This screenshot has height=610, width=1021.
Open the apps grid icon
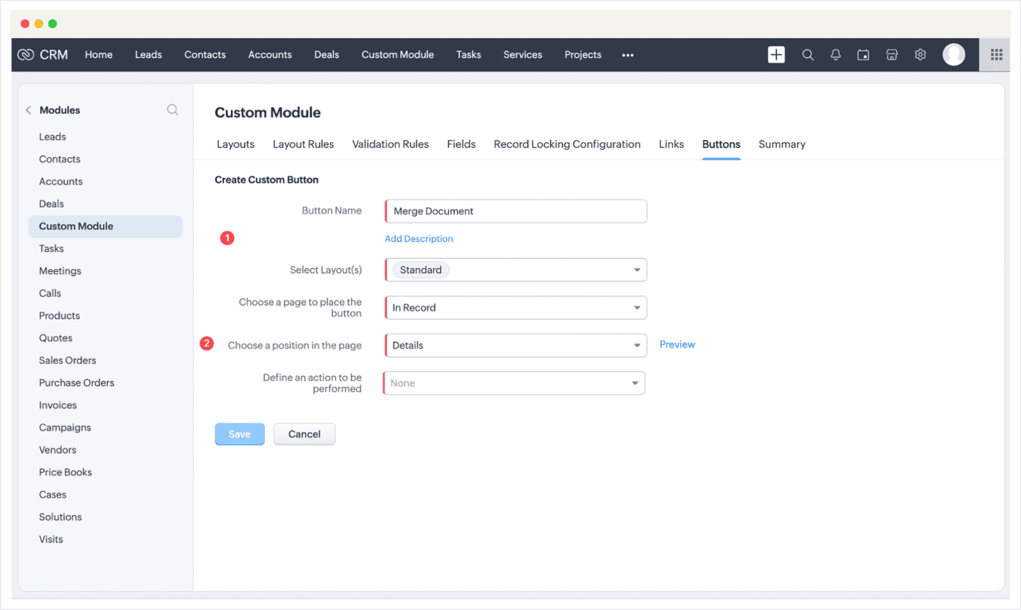click(996, 55)
